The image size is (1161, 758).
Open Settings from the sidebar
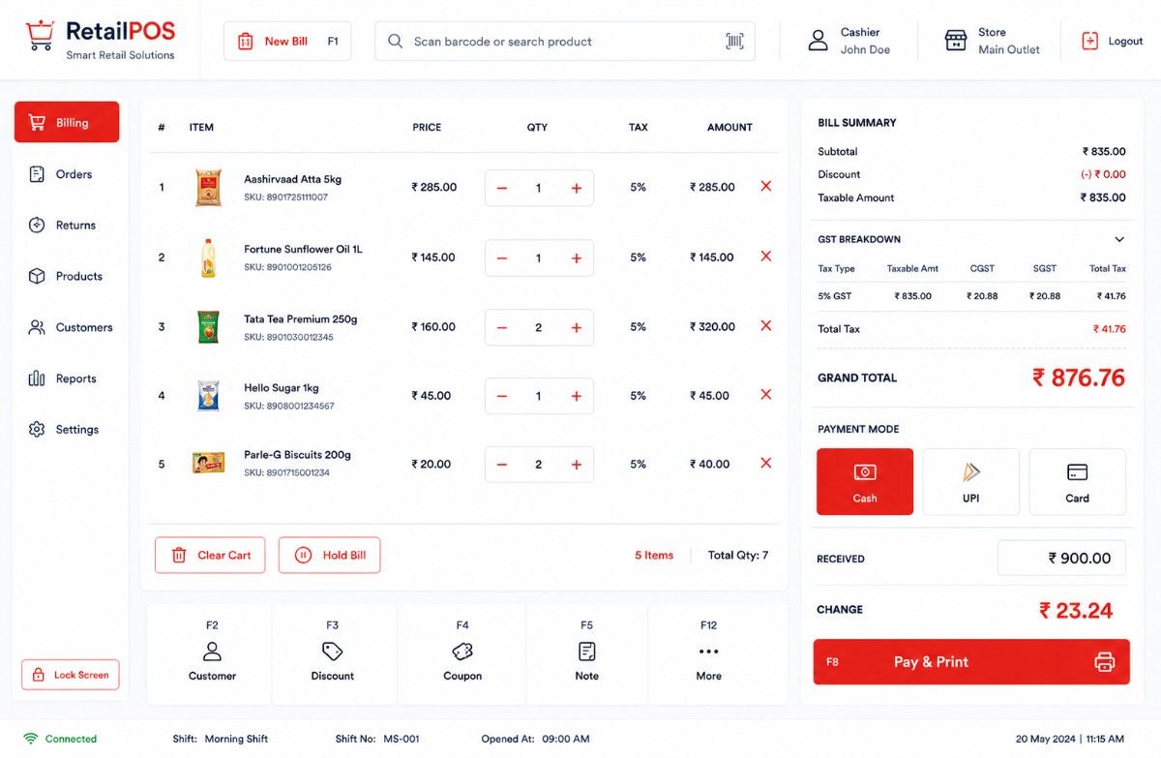click(67, 429)
